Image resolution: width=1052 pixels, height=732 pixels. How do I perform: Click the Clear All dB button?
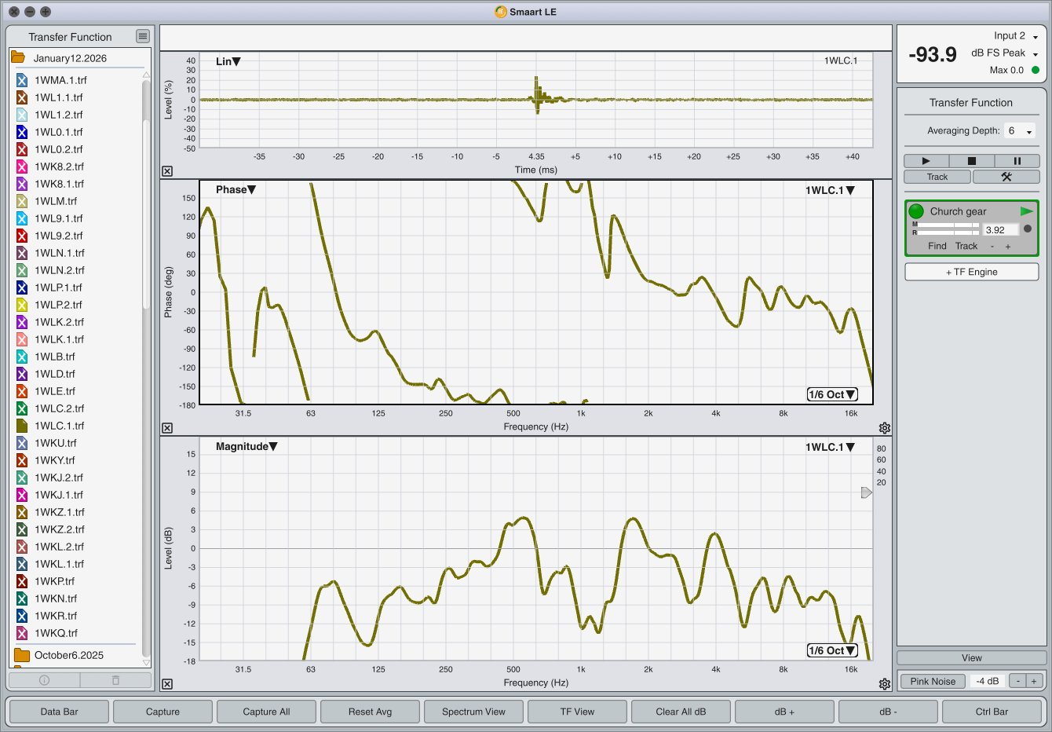681,712
